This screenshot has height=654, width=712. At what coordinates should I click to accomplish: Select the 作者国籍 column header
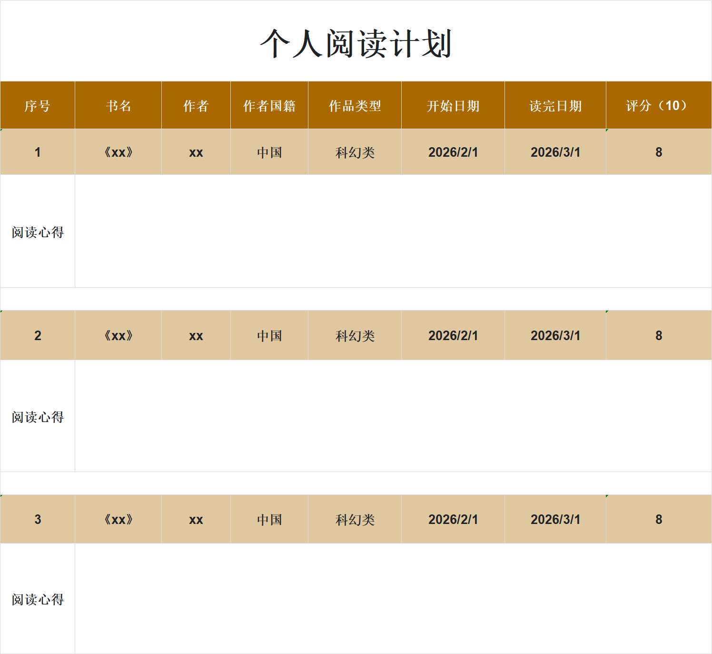pyautogui.click(x=269, y=105)
